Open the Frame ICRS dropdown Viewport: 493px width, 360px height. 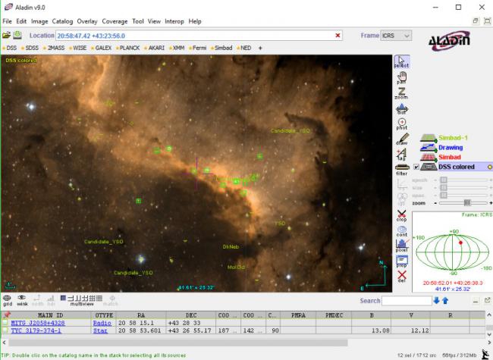(397, 36)
